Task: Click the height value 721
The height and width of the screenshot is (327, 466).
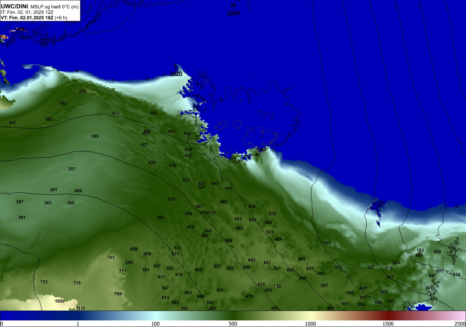Action: 44,282
